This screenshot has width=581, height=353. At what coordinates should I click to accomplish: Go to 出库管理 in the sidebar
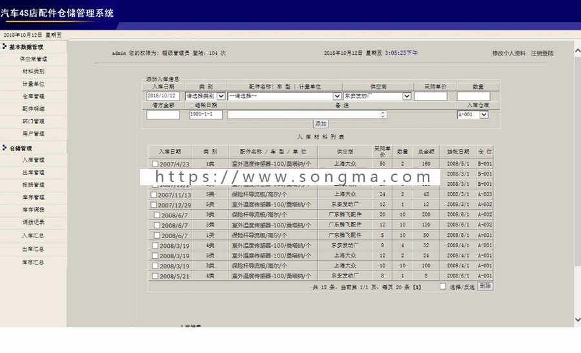click(x=34, y=172)
